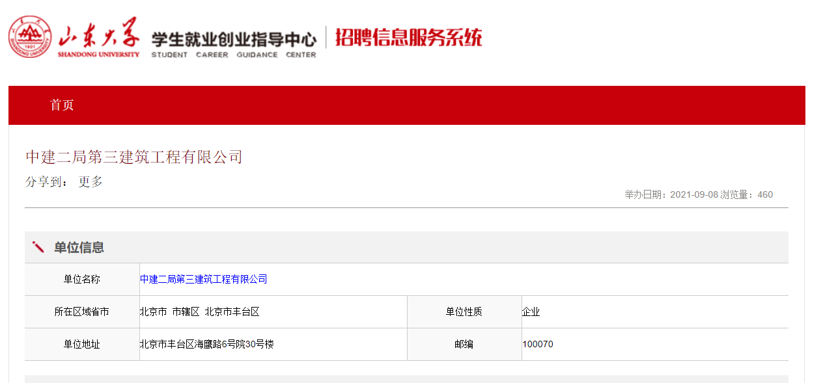Click the 单位性质 label cell
The height and width of the screenshot is (383, 823).
pos(464,311)
